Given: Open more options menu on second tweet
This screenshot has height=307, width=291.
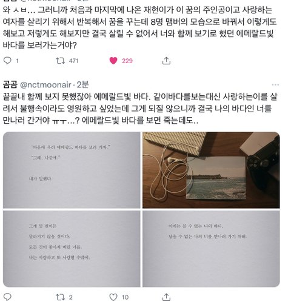Looking at the screenshot, I should (275, 85).
